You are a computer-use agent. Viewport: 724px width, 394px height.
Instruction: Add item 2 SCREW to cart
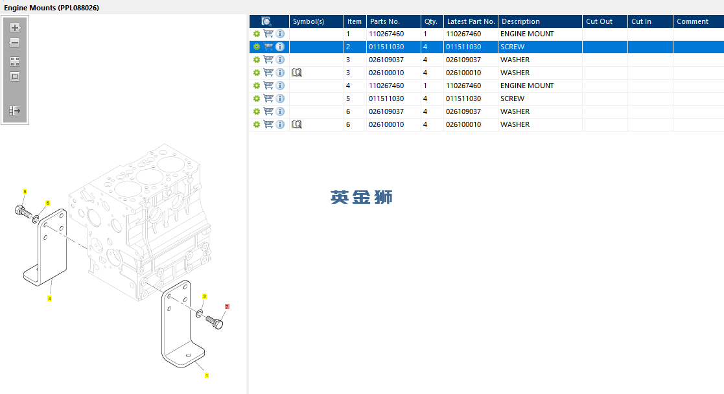pyautogui.click(x=268, y=47)
